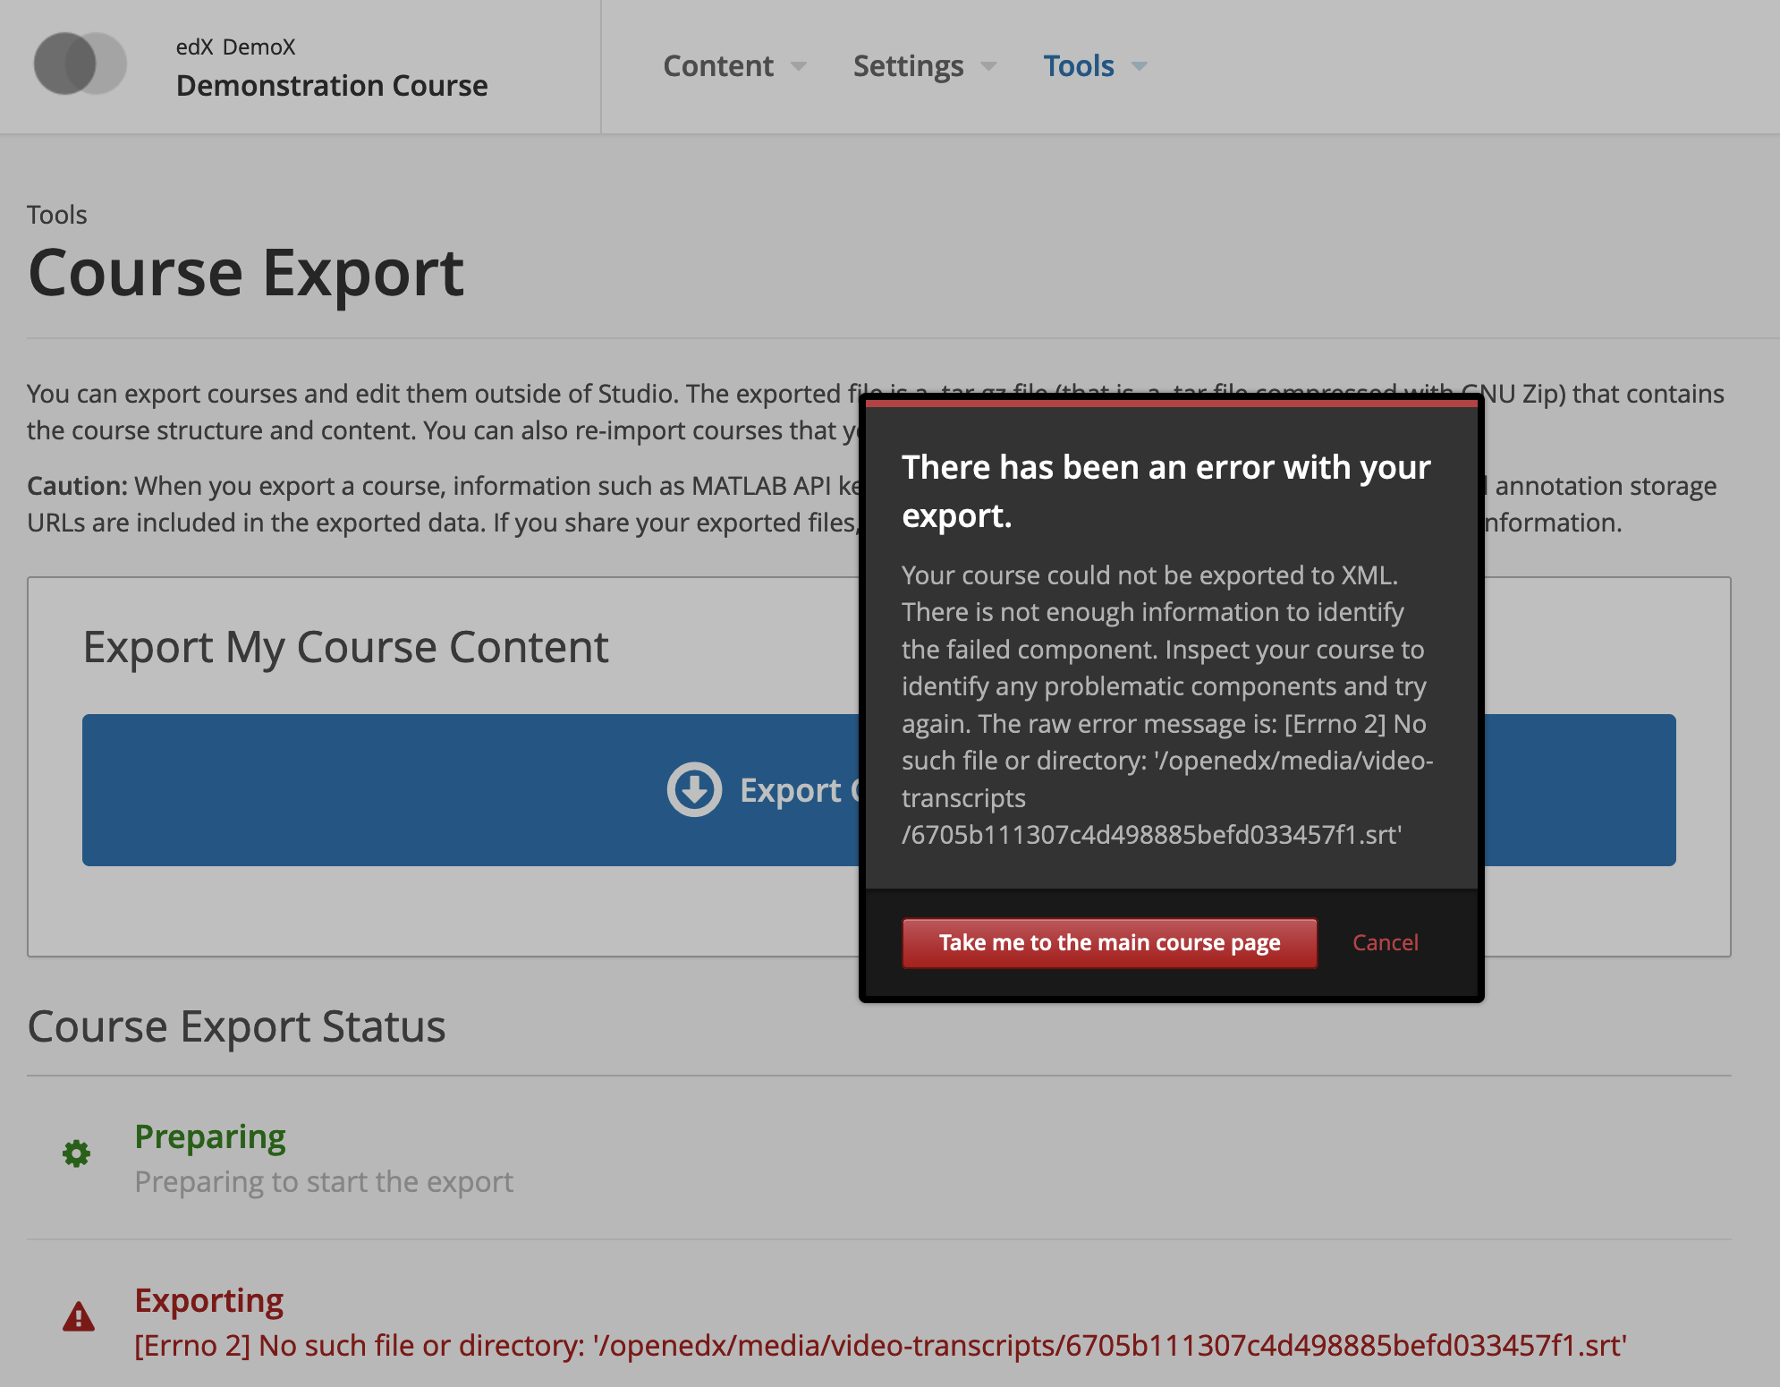Click the Course Export page heading
1780x1387 pixels.
point(246,273)
